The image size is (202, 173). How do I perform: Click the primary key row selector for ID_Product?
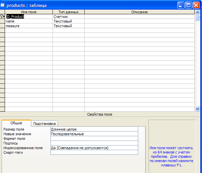[x=2, y=17]
